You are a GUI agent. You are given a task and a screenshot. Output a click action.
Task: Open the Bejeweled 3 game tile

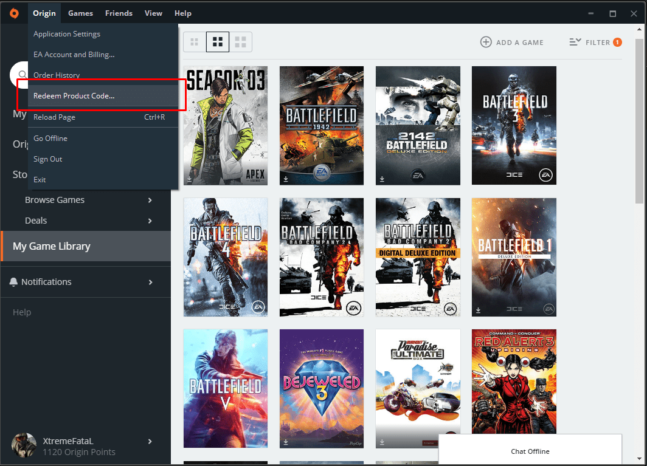pos(322,388)
